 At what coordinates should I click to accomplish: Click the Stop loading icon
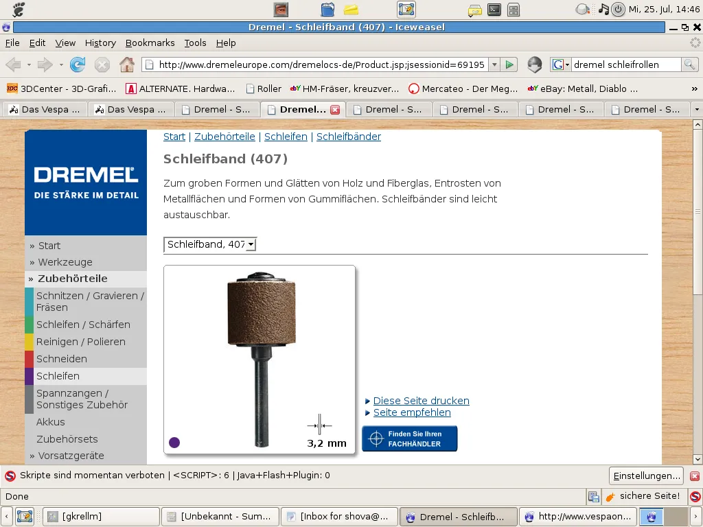pyautogui.click(x=102, y=65)
